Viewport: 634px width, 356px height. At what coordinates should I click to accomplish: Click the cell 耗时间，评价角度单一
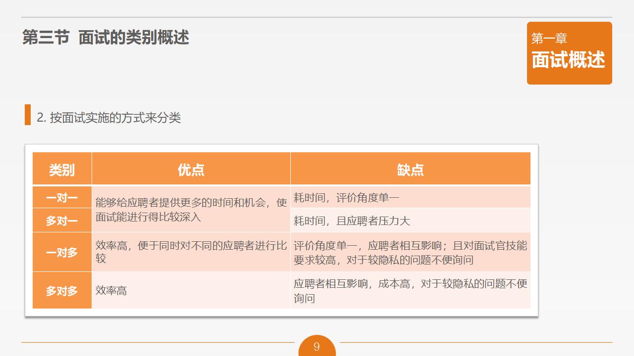(411, 197)
